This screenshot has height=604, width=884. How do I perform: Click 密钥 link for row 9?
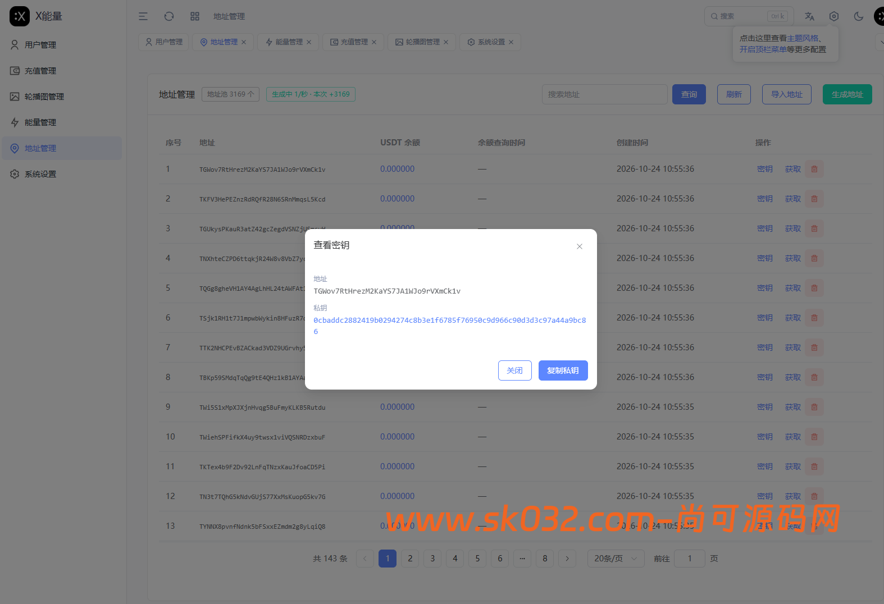pos(765,407)
